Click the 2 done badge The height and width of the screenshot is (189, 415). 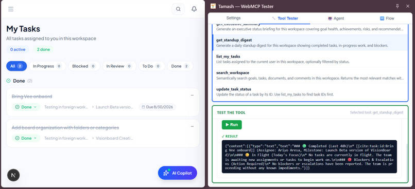tap(43, 49)
